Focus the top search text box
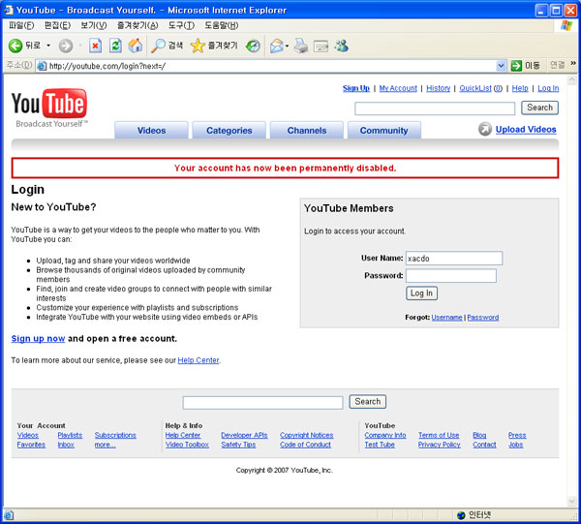This screenshot has height=524, width=581. [435, 108]
